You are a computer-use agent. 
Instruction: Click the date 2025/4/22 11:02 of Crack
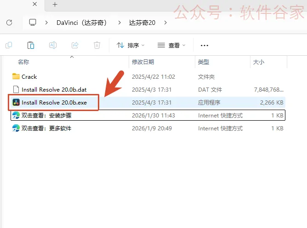point(153,77)
